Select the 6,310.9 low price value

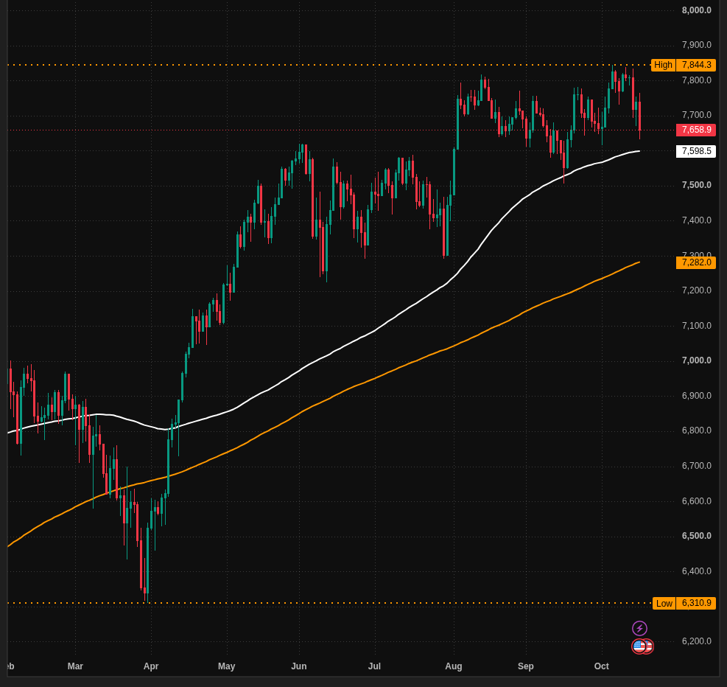click(x=696, y=603)
